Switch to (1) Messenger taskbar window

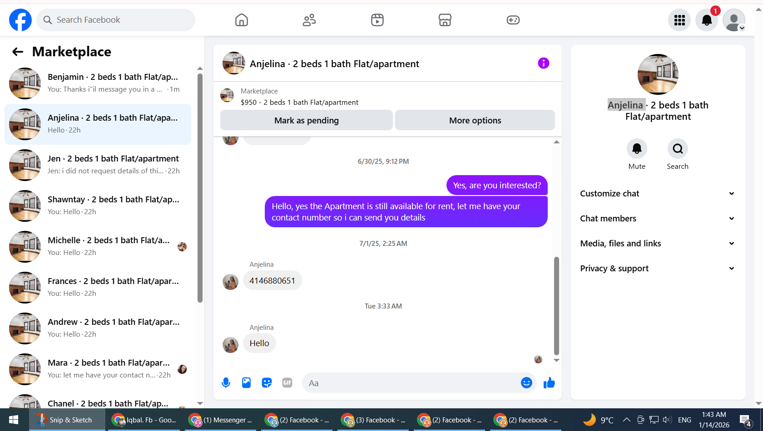[x=221, y=420]
